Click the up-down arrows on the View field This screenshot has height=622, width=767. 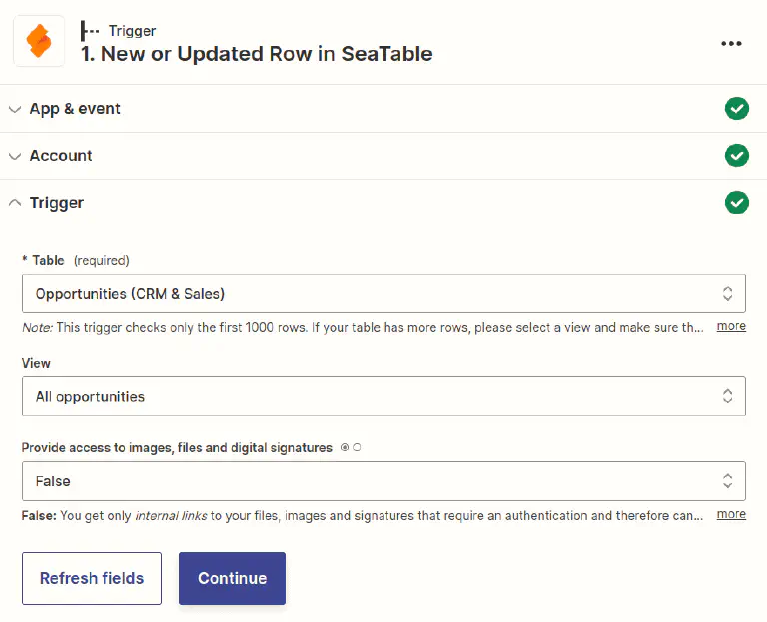[x=727, y=396]
